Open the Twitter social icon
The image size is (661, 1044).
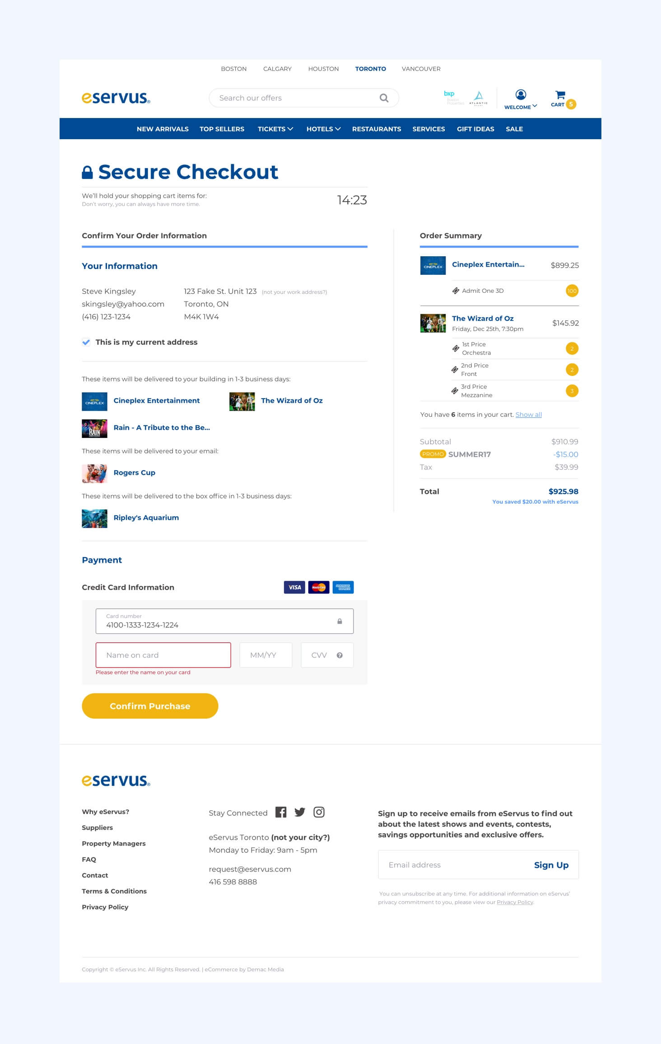[300, 812]
